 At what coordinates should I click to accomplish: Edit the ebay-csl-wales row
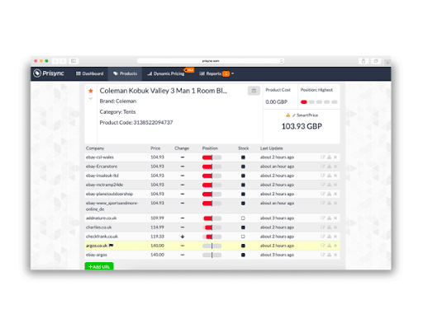coord(323,157)
